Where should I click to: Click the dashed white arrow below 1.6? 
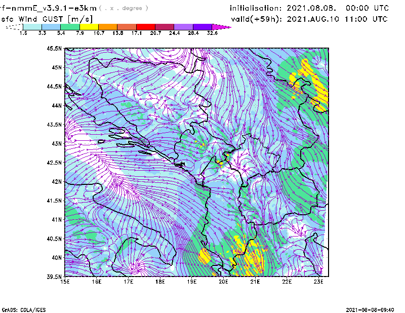14,27
